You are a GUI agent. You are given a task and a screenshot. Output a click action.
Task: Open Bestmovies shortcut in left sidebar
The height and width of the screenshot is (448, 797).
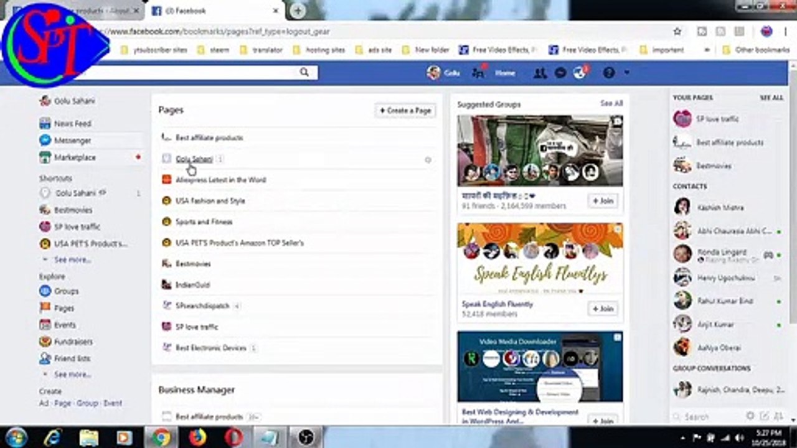(x=72, y=210)
